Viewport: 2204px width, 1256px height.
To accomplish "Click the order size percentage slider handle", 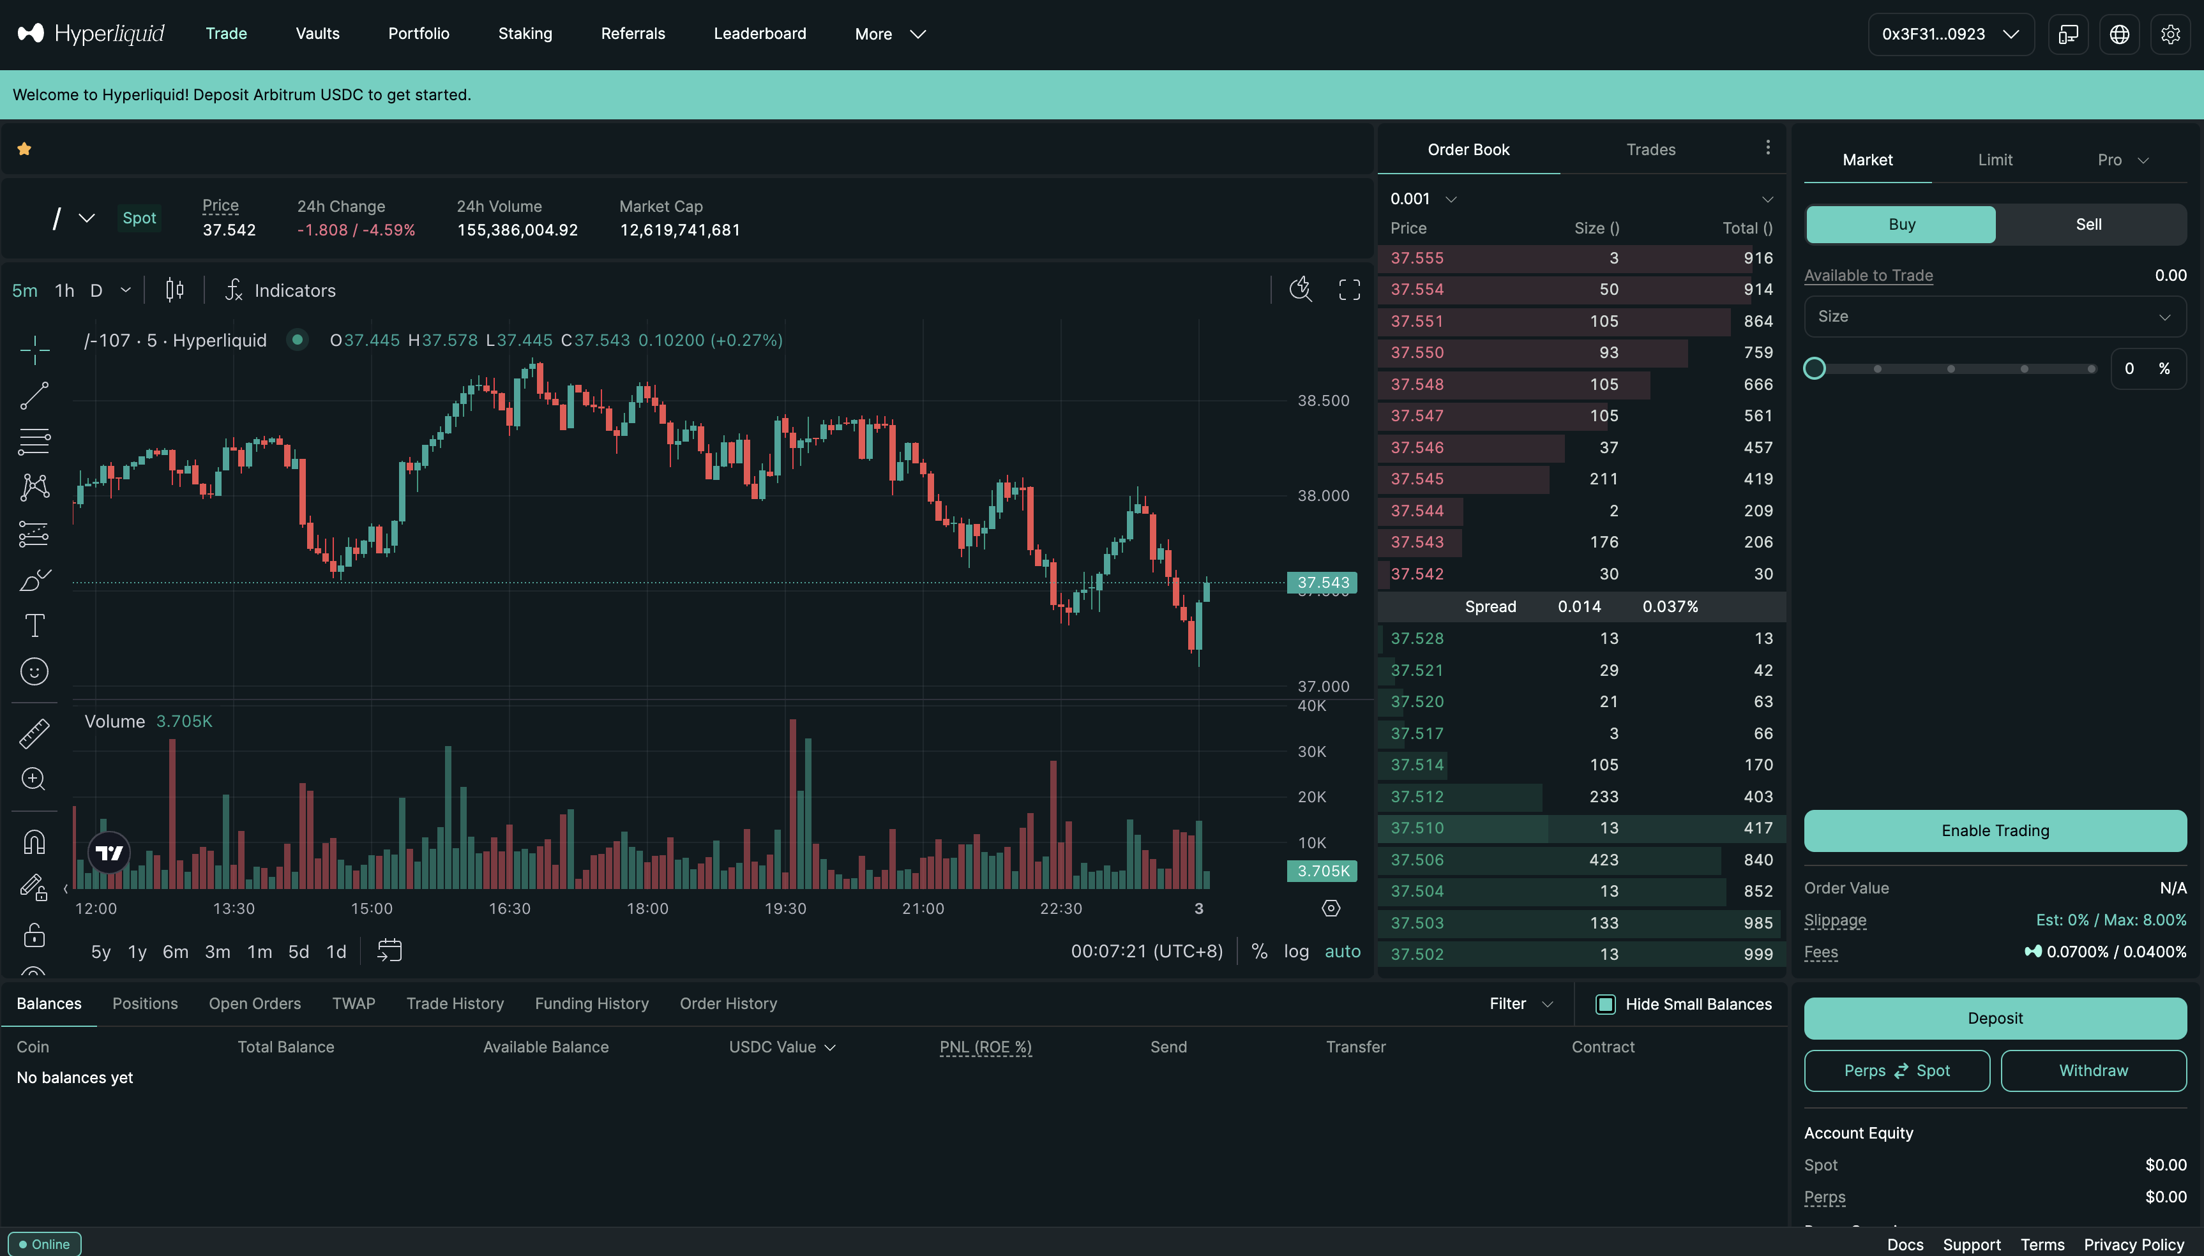I will tap(1815, 368).
